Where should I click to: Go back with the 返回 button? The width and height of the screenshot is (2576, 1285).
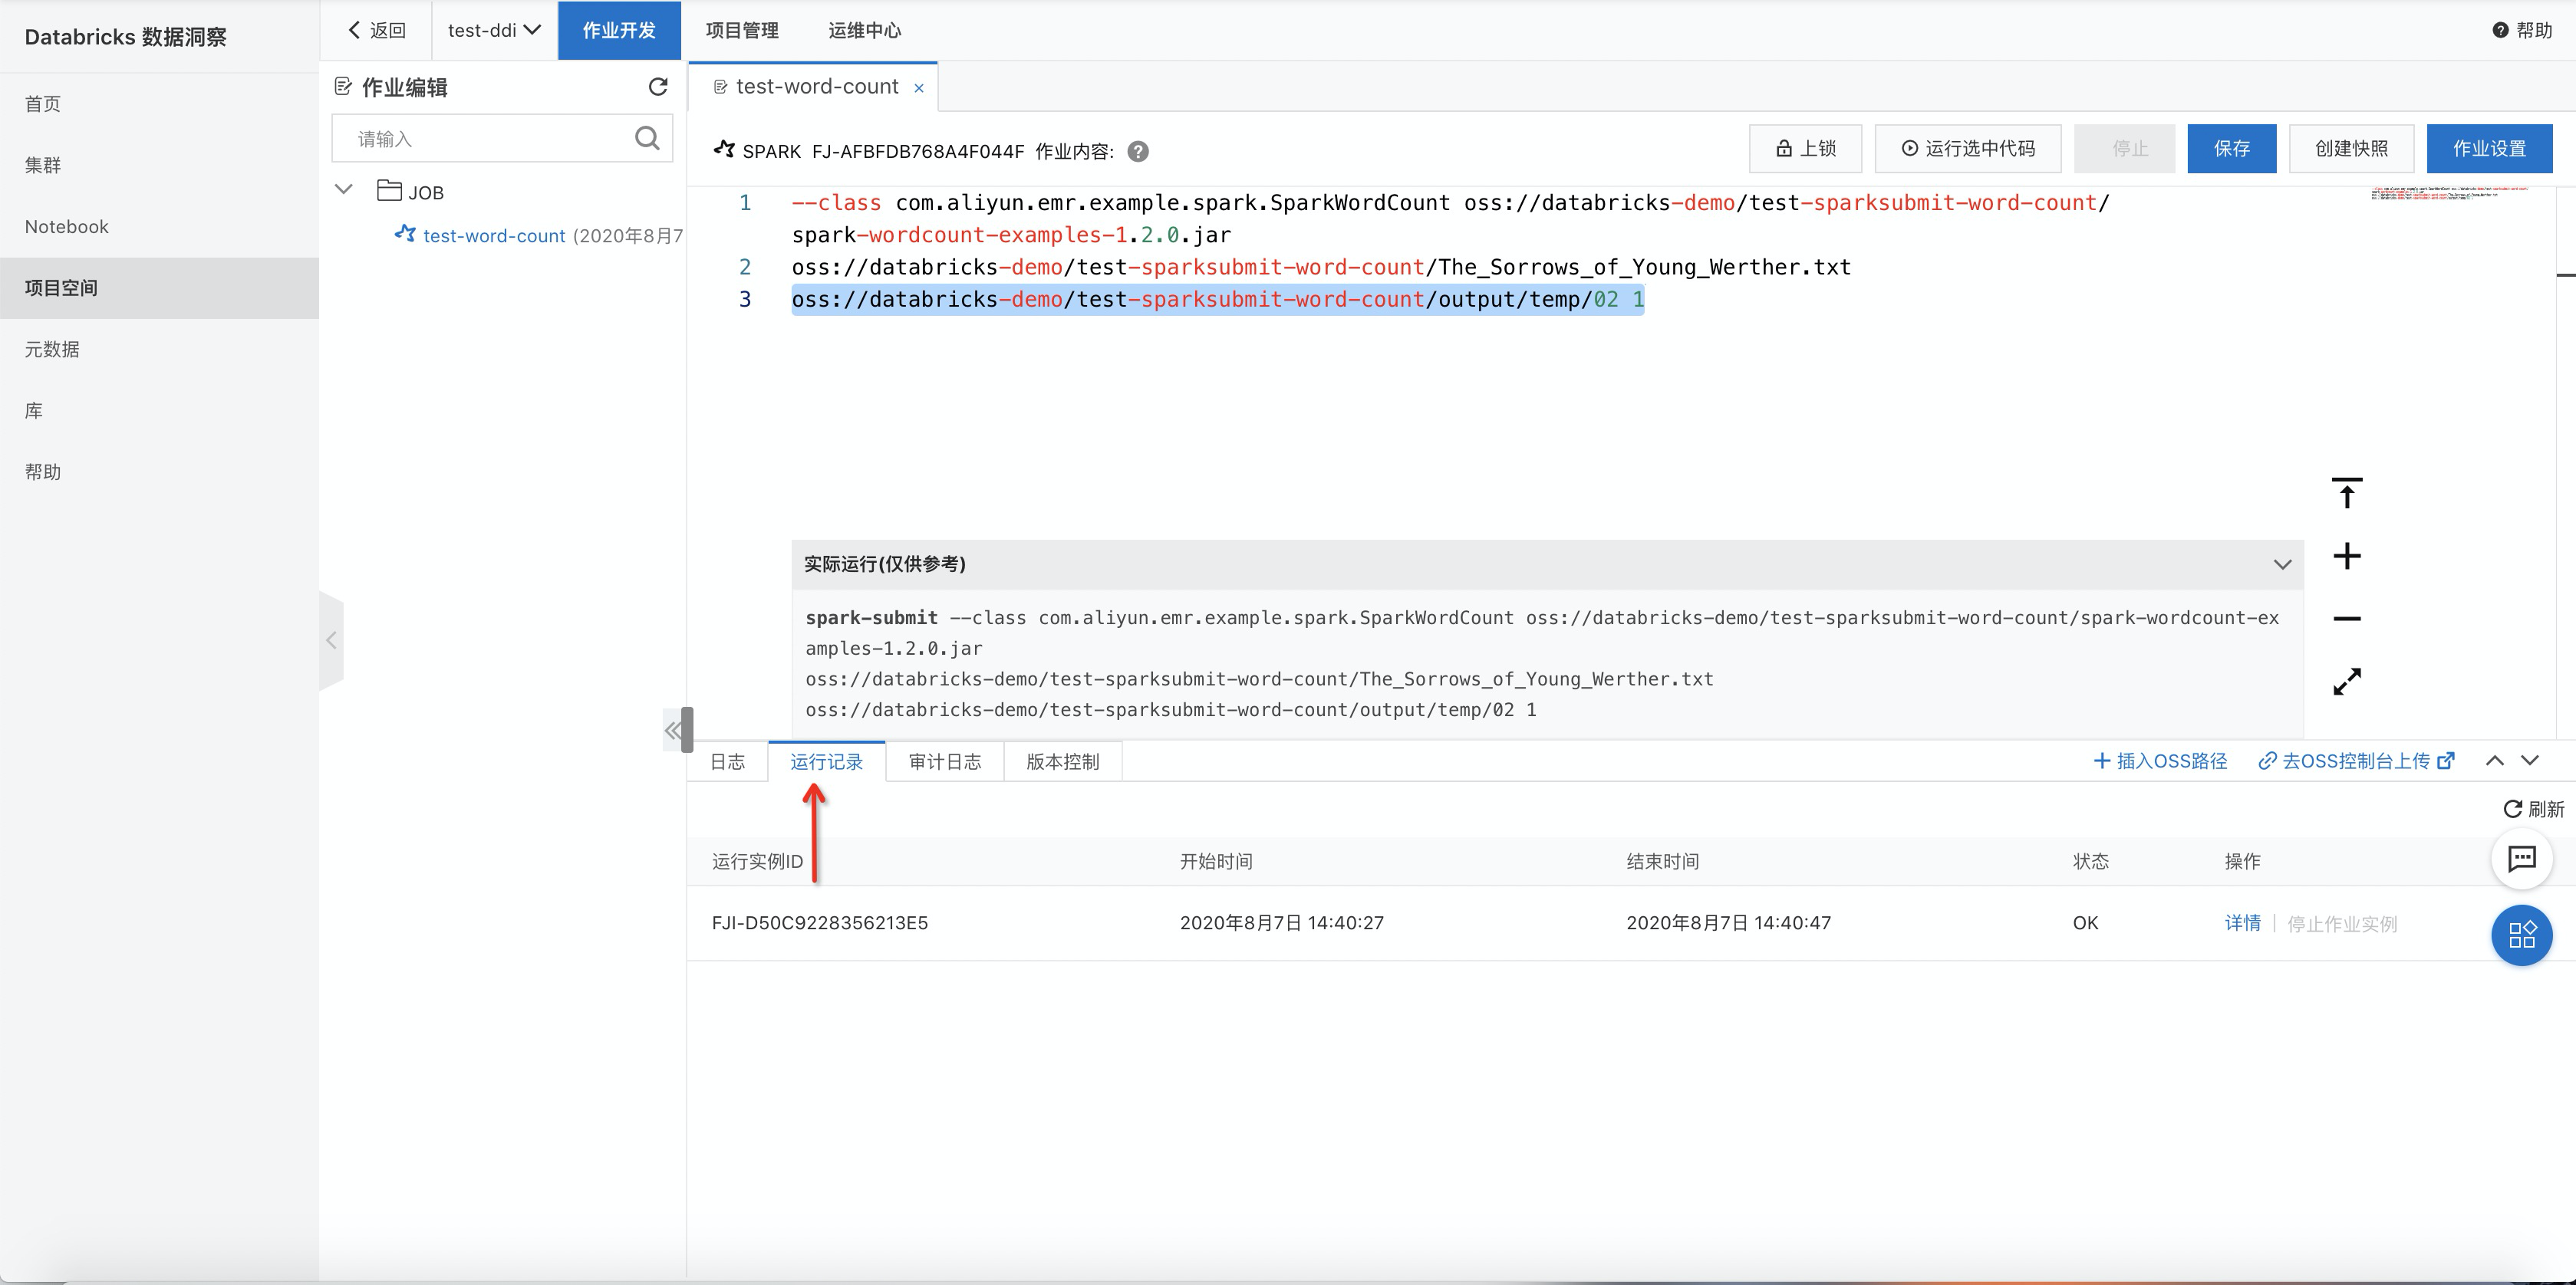click(x=376, y=30)
